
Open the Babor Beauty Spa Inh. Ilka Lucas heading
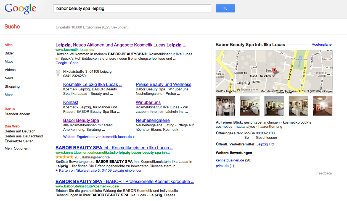pyautogui.click(x=250, y=45)
